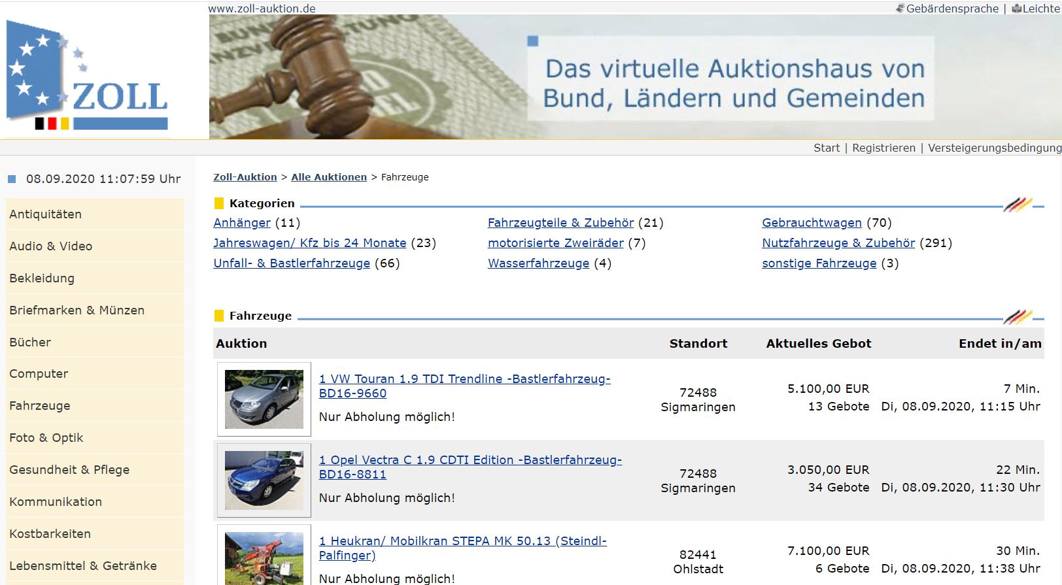1062x585 pixels.
Task: Click the ZOLL logo
Action: click(87, 75)
